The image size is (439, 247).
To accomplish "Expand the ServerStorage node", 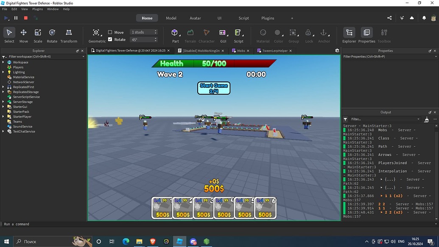I will (3, 102).
